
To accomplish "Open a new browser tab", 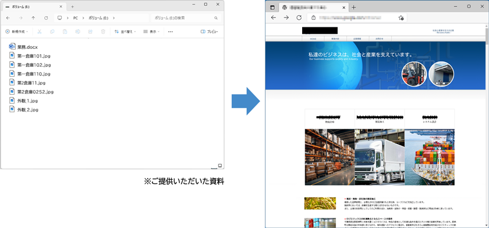I will point(353,8).
